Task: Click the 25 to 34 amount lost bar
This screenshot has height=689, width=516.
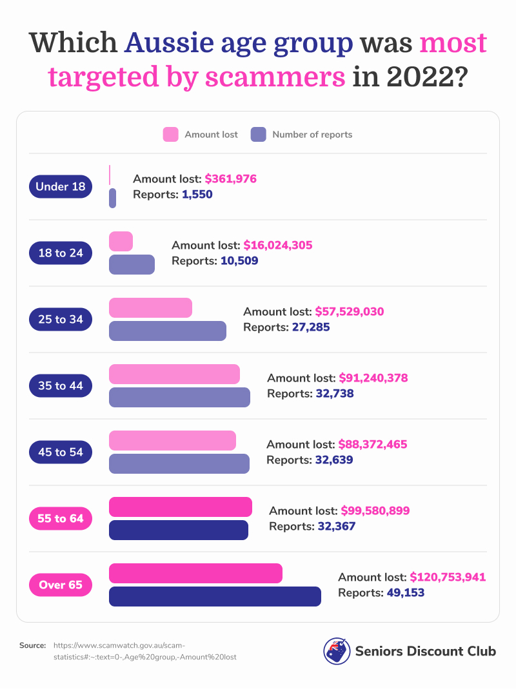Action: coord(150,307)
